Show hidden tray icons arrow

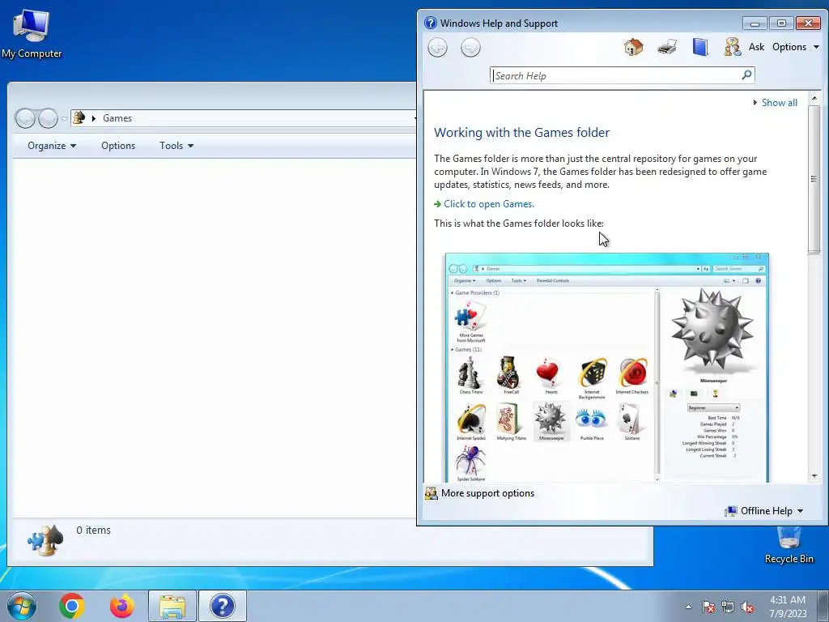(x=688, y=607)
